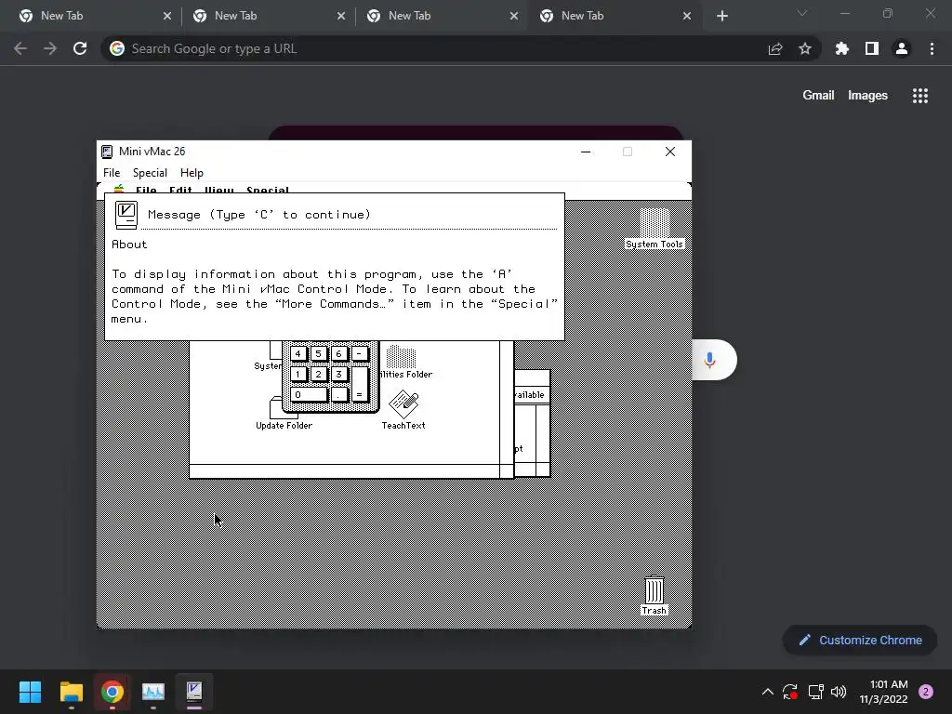Click the calculator minus key

pos(360,353)
